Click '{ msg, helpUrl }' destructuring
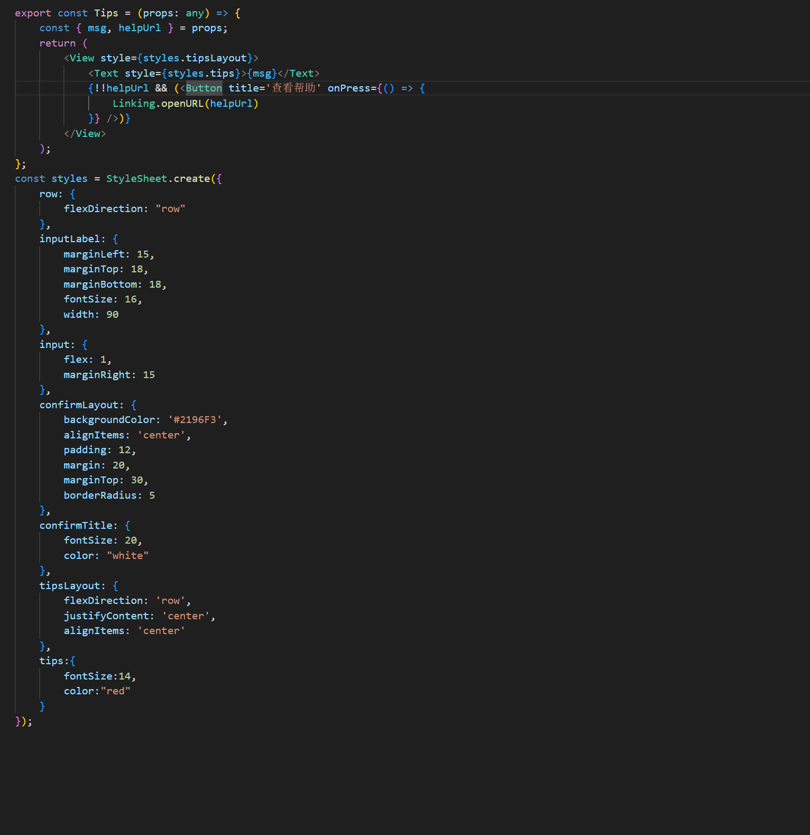 (x=125, y=27)
